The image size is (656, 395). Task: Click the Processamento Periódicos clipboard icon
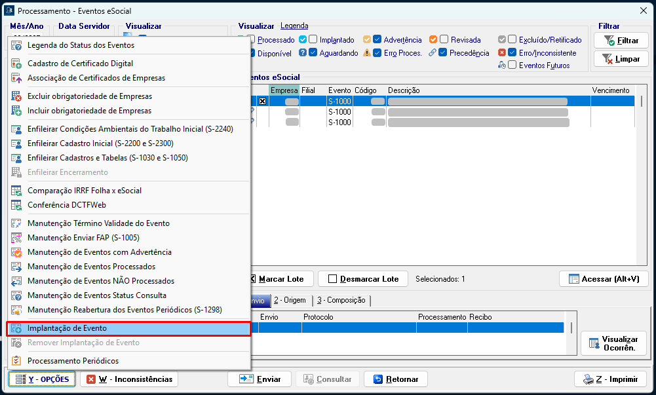[16, 361]
